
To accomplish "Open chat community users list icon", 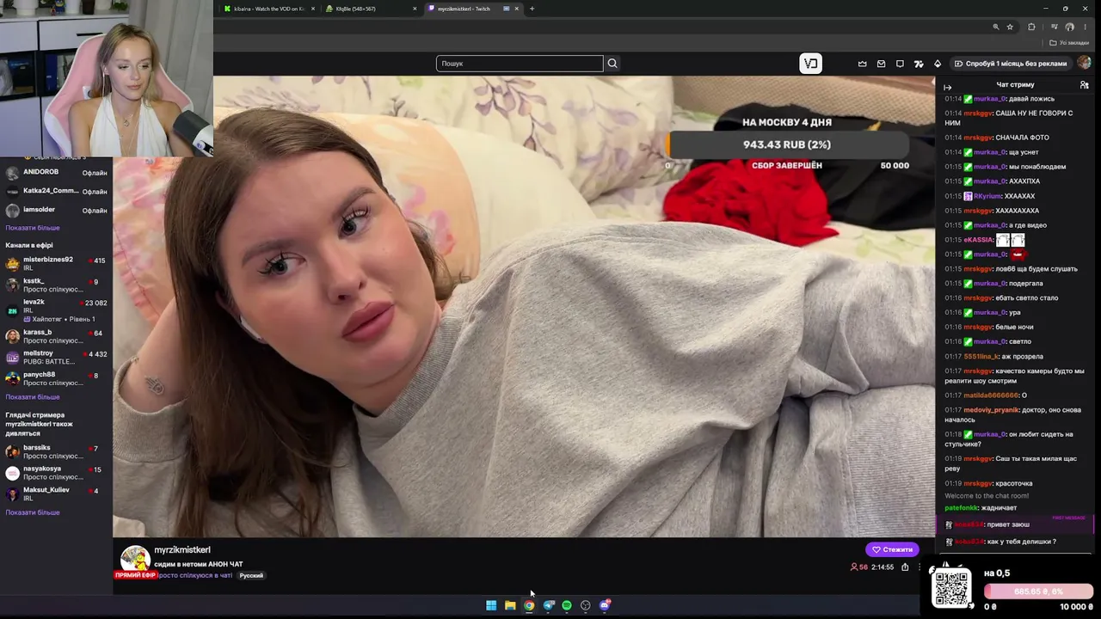I will tap(1084, 85).
